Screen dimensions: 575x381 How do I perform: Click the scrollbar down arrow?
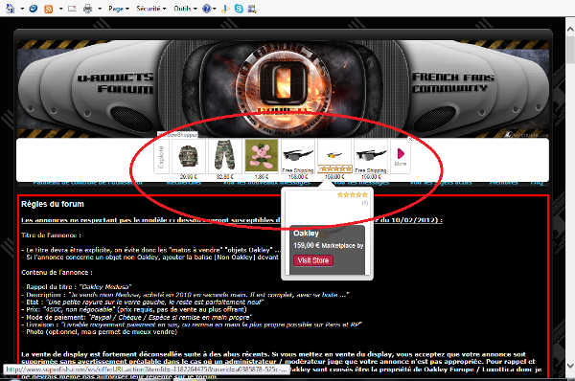(x=570, y=366)
